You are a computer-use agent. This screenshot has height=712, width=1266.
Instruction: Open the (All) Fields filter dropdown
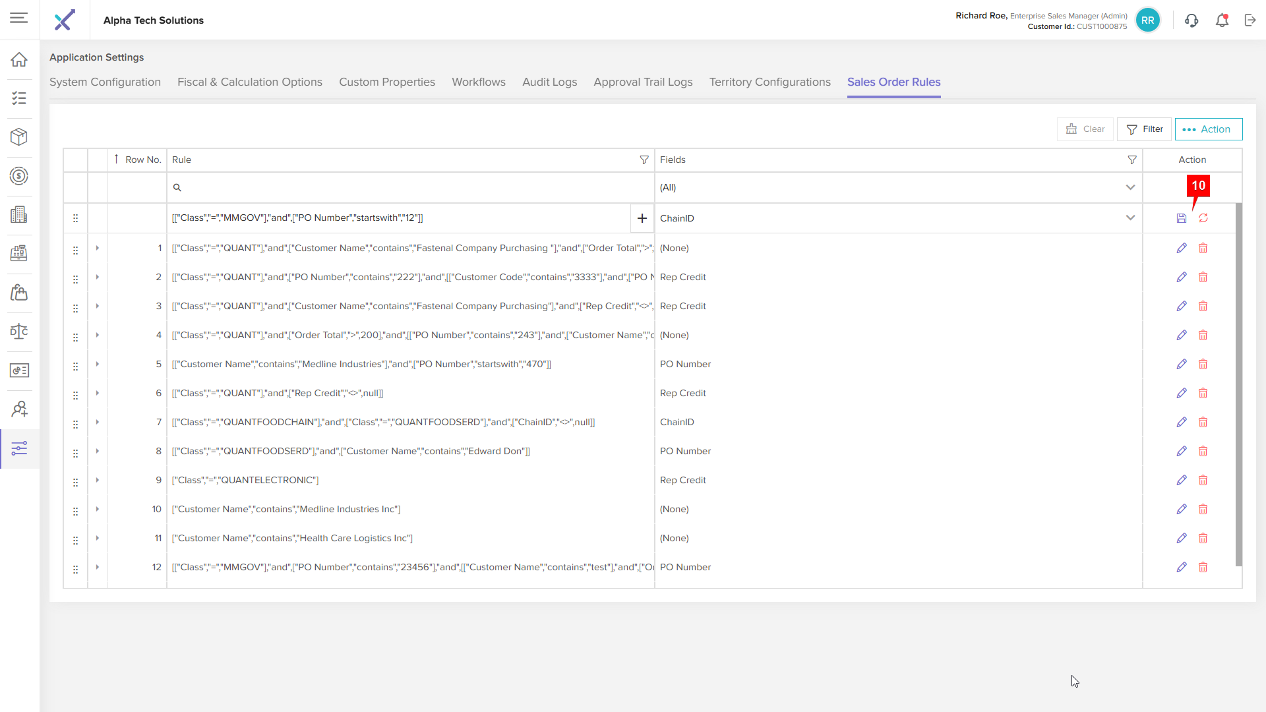coord(1130,187)
